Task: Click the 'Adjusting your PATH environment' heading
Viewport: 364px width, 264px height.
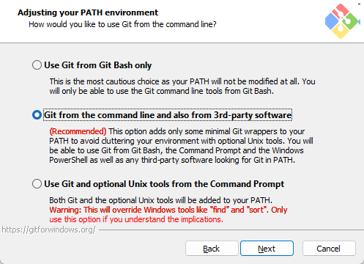Action: click(88, 12)
